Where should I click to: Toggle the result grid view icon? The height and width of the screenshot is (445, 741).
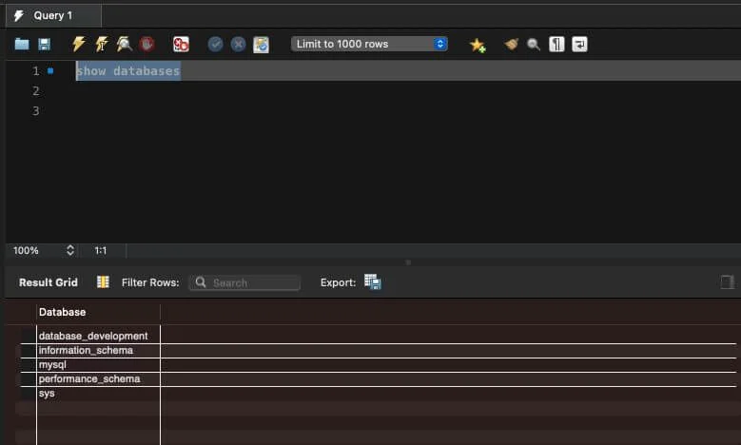(x=103, y=282)
